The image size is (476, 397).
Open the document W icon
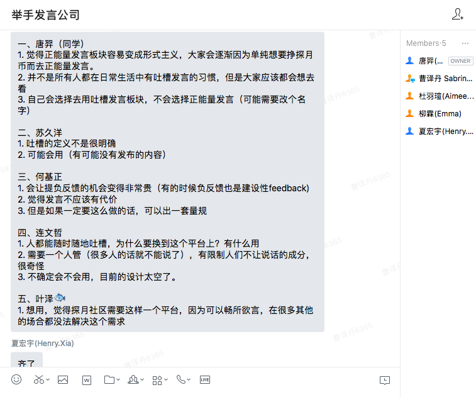pyautogui.click(x=87, y=380)
